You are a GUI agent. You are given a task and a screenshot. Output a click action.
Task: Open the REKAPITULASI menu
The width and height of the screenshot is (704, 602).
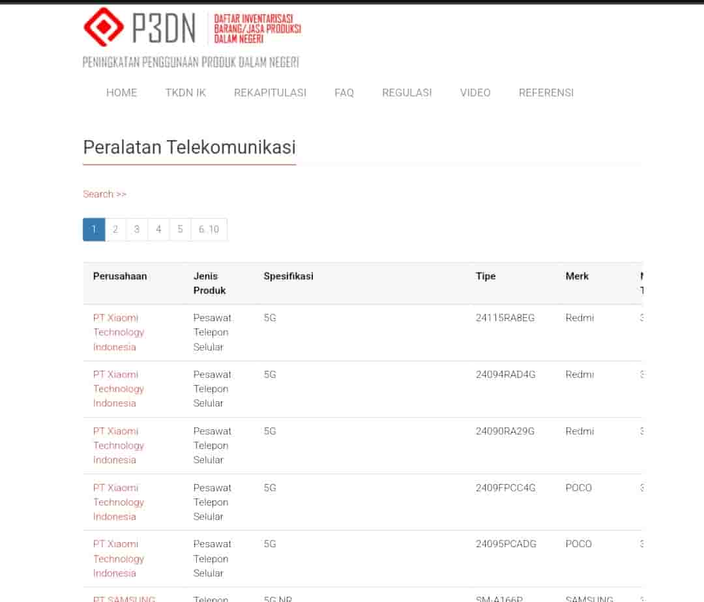[270, 93]
